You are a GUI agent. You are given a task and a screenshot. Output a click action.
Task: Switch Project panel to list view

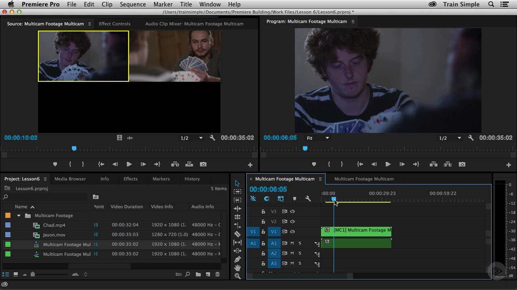(6, 274)
